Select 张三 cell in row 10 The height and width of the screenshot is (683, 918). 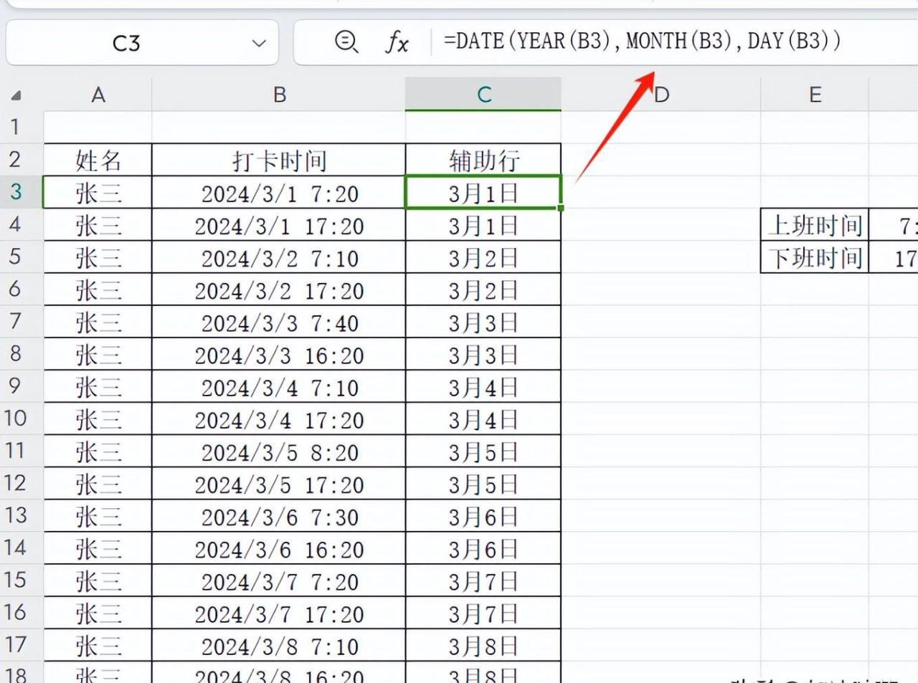(x=98, y=419)
